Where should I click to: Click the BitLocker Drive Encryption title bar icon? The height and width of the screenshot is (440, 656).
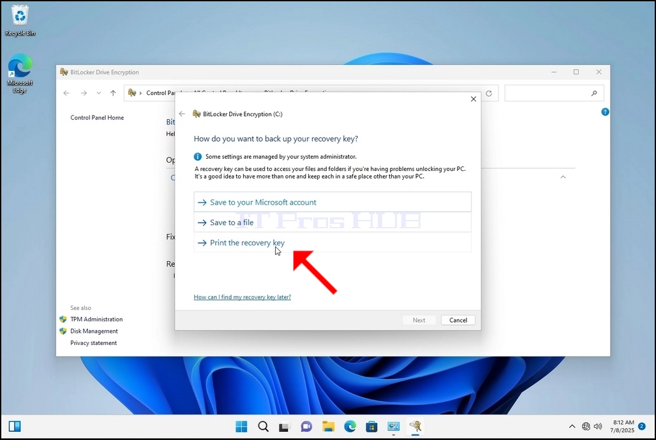click(64, 72)
